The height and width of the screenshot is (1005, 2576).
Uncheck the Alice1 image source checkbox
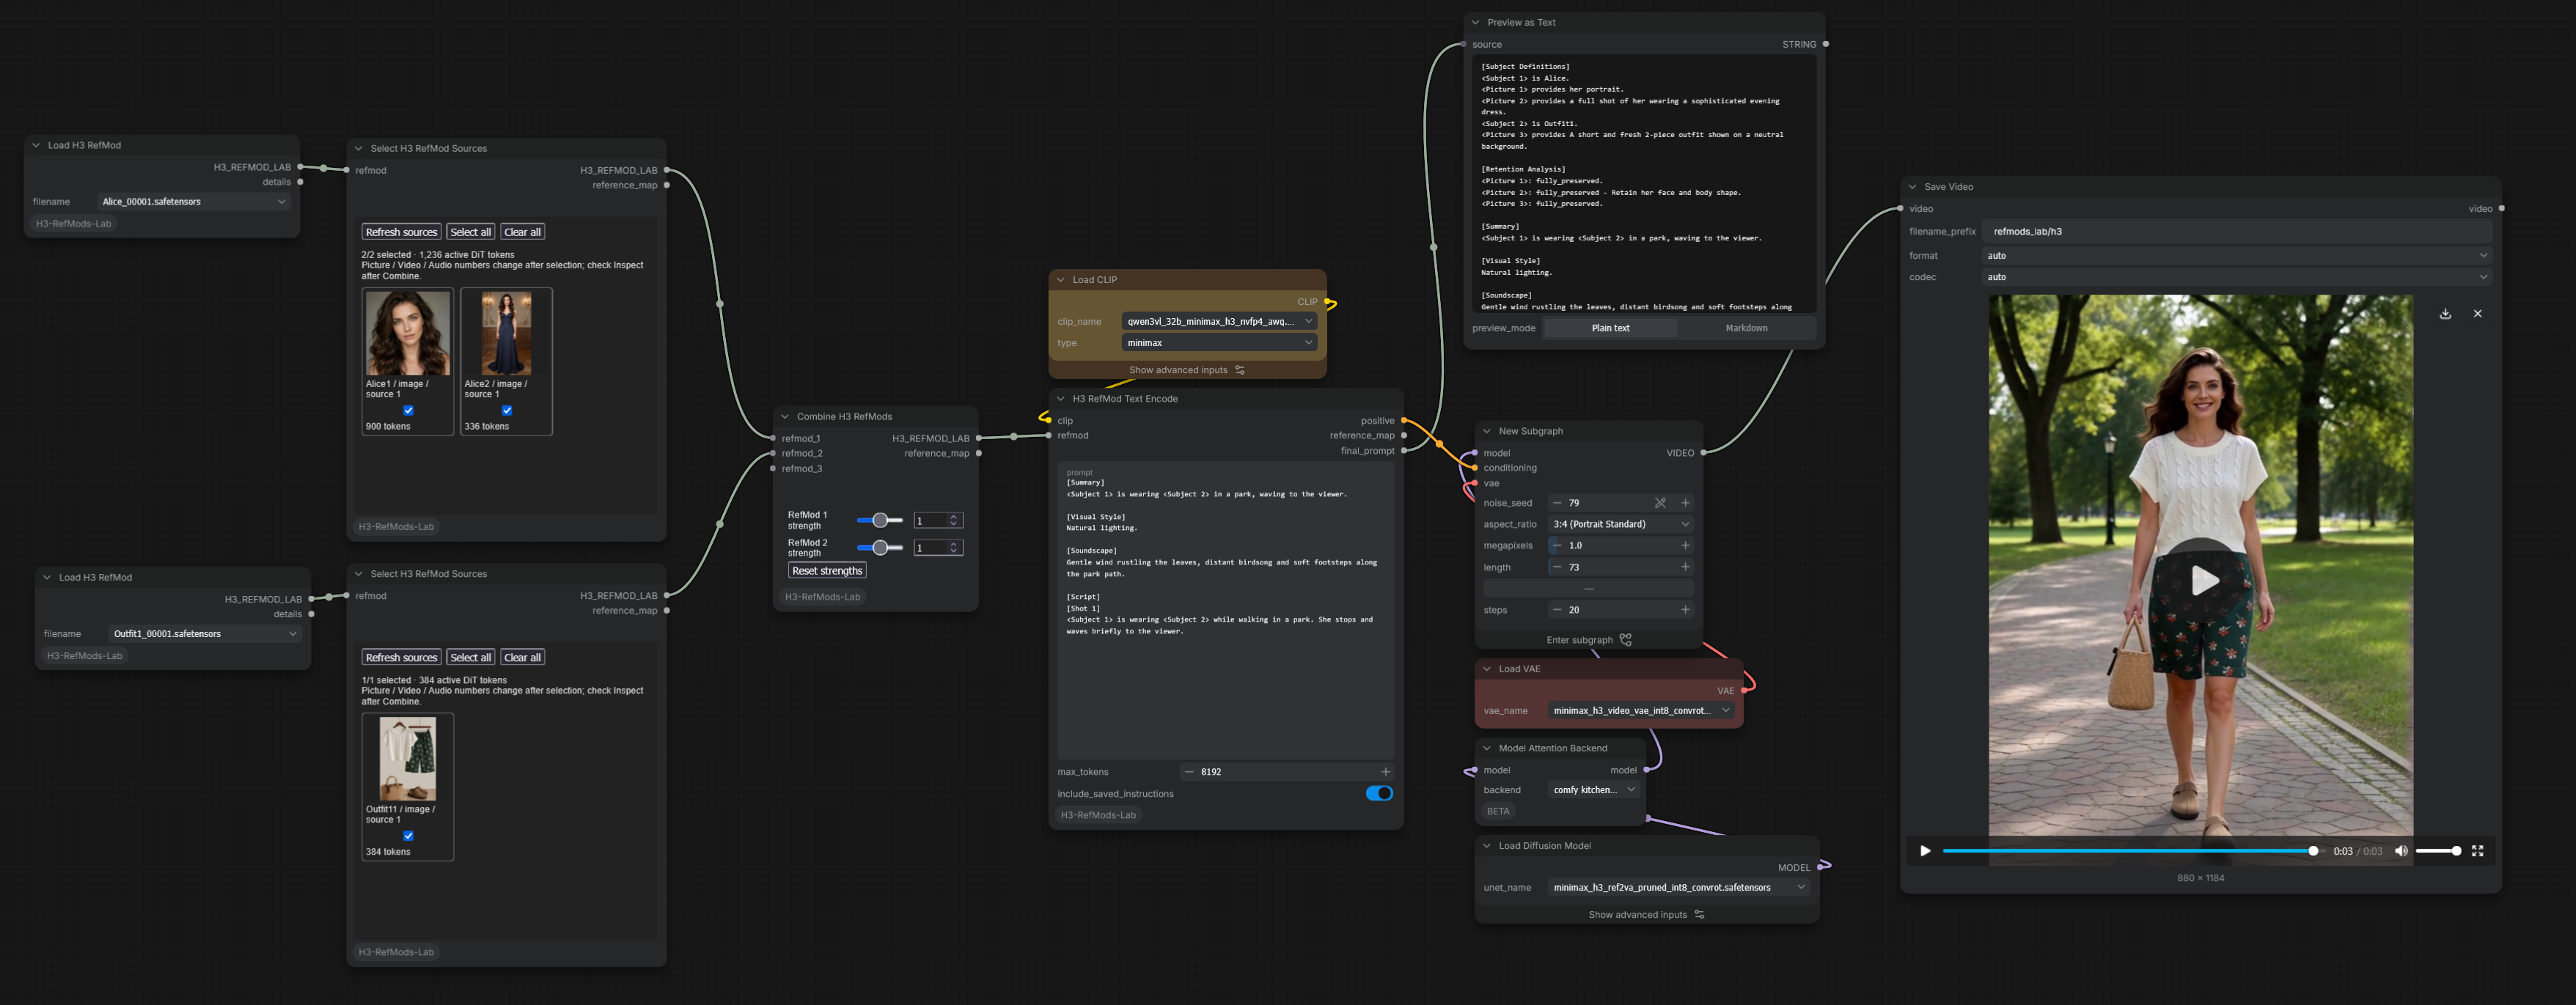408,411
